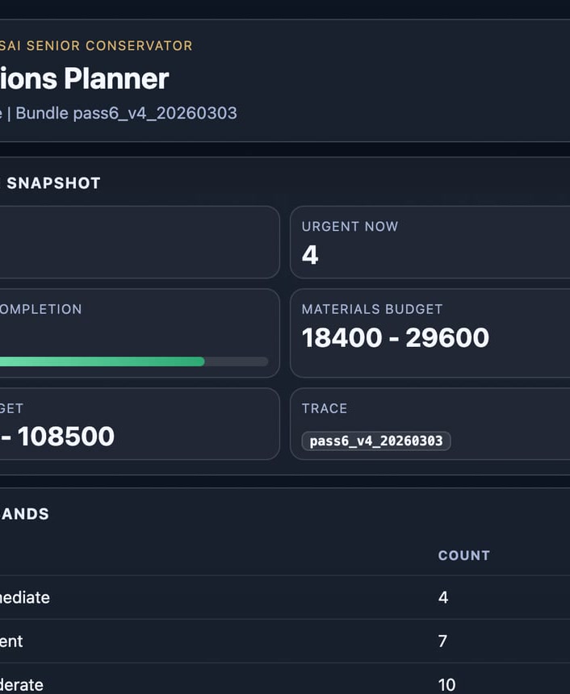Click the green portion of the progress bar

pyautogui.click(x=101, y=362)
